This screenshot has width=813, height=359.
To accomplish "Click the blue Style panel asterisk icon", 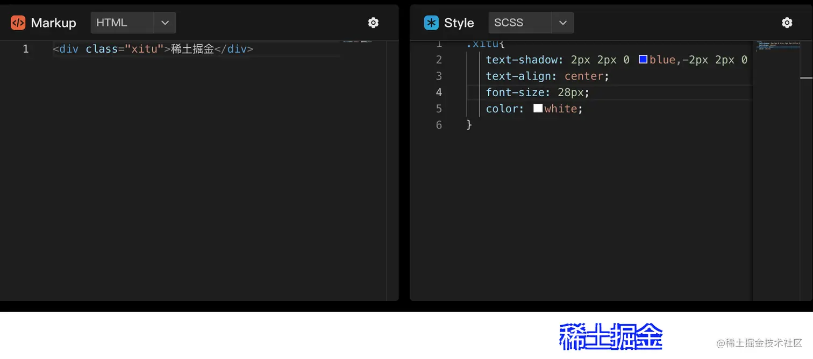I will 431,23.
